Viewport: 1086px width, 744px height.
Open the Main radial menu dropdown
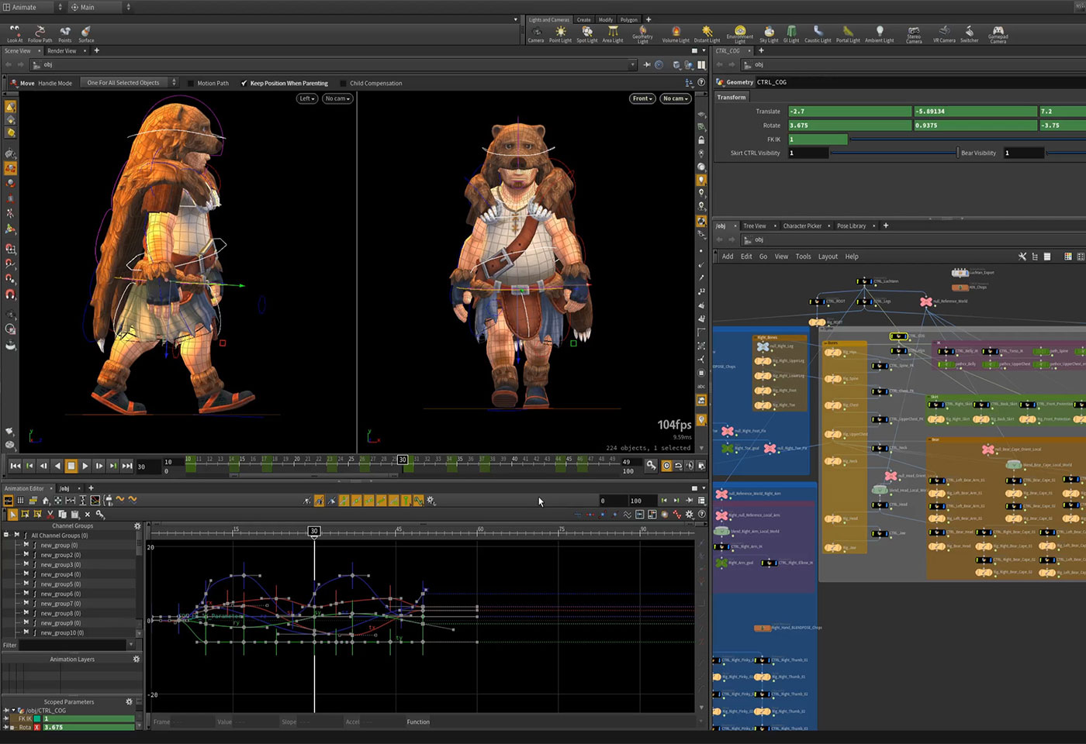click(101, 7)
